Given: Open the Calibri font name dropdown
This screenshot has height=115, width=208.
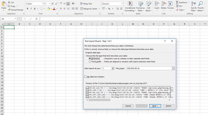Looking at the screenshot, I should click(x=42, y=4).
